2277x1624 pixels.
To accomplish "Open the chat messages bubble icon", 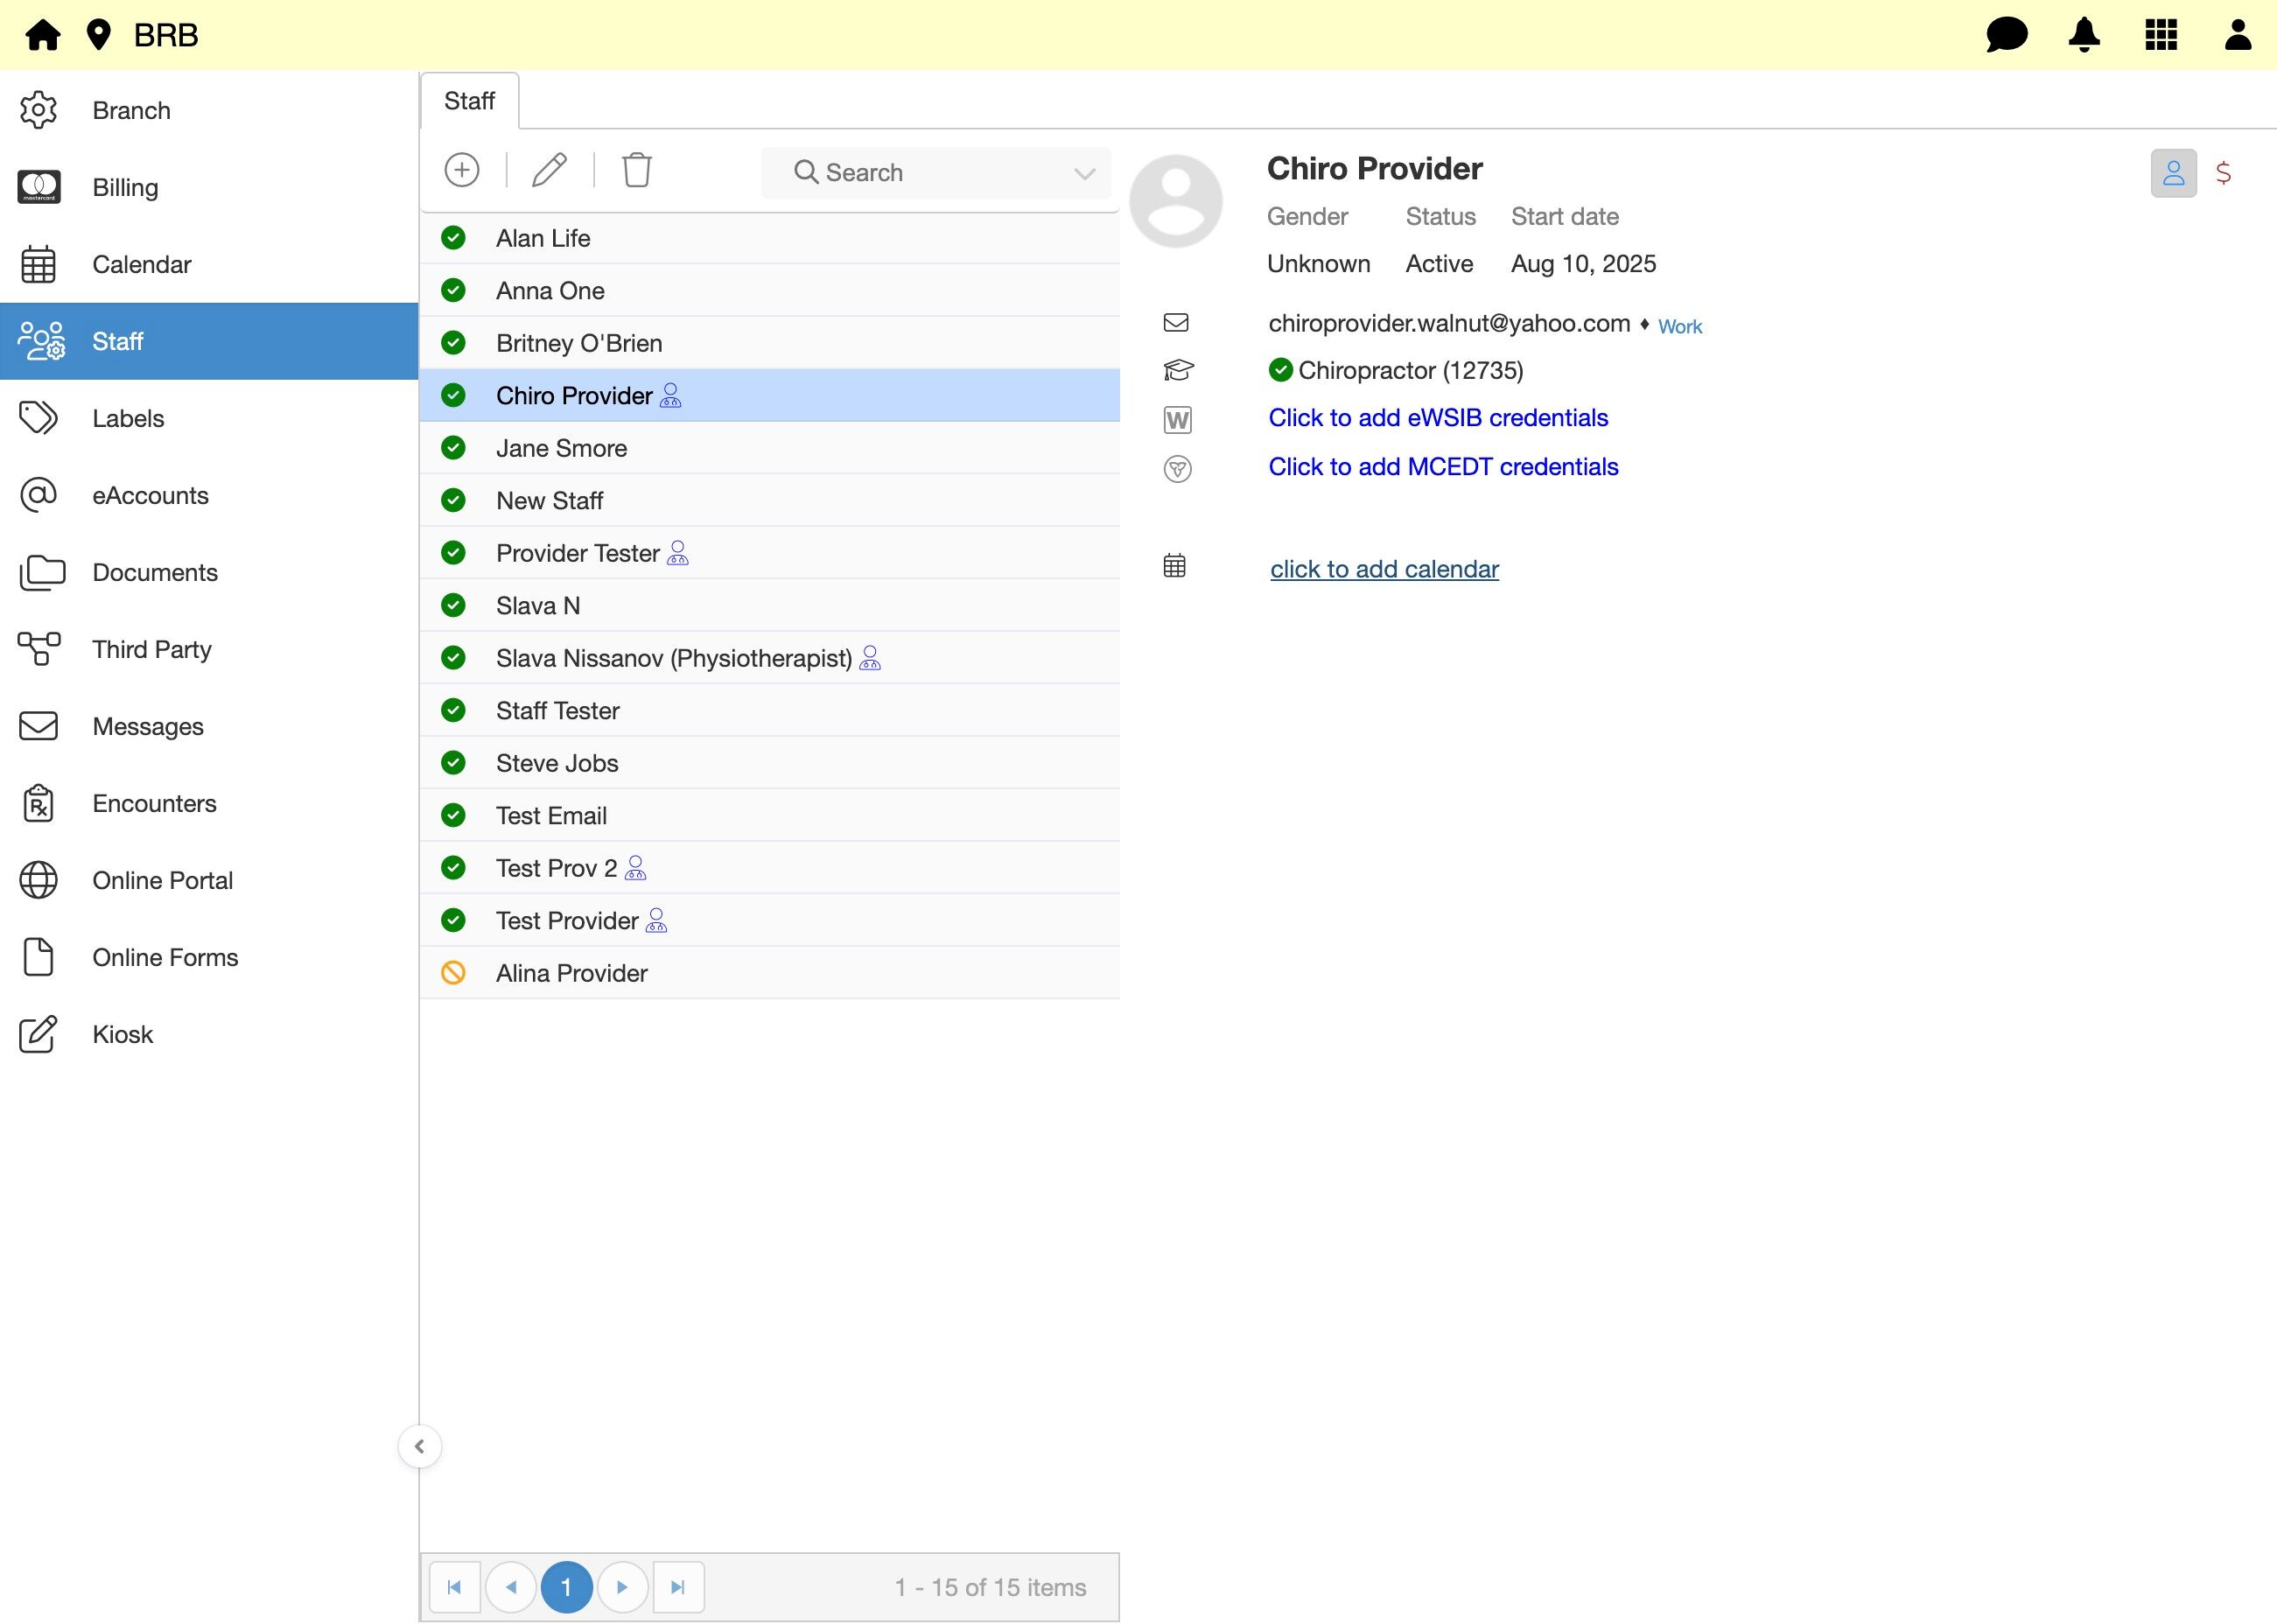I will point(2005,35).
